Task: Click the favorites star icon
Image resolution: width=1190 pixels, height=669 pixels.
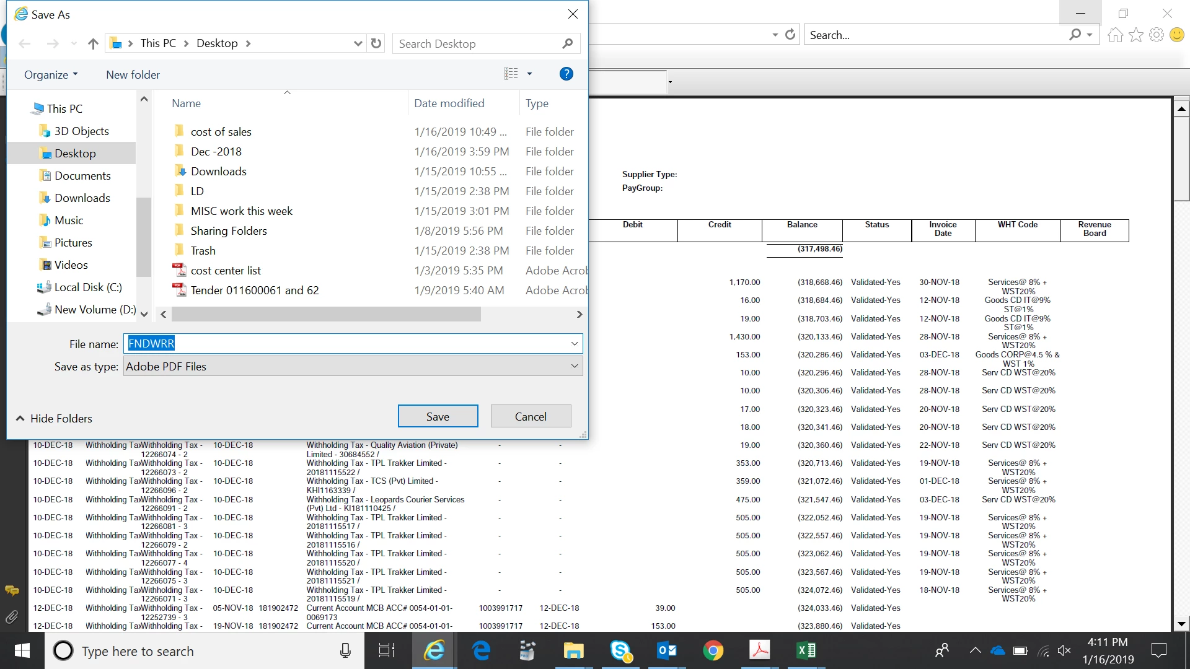Action: 1135,35
